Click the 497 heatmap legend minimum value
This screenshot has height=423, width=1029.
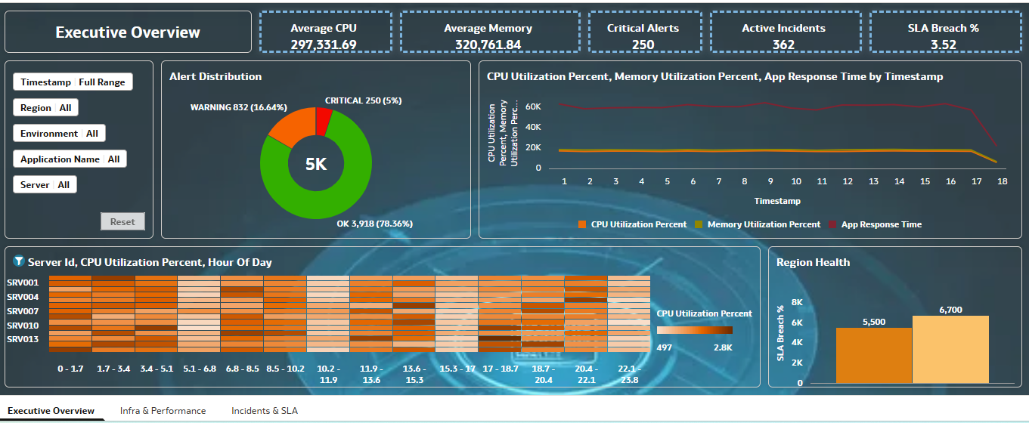(665, 347)
